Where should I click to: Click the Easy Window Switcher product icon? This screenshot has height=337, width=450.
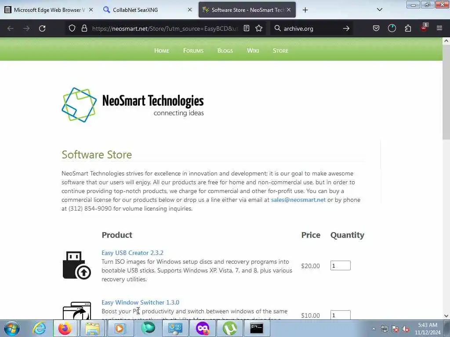pos(76,310)
